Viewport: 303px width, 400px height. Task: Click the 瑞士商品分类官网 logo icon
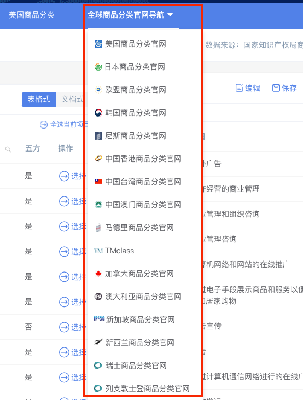[98, 366]
